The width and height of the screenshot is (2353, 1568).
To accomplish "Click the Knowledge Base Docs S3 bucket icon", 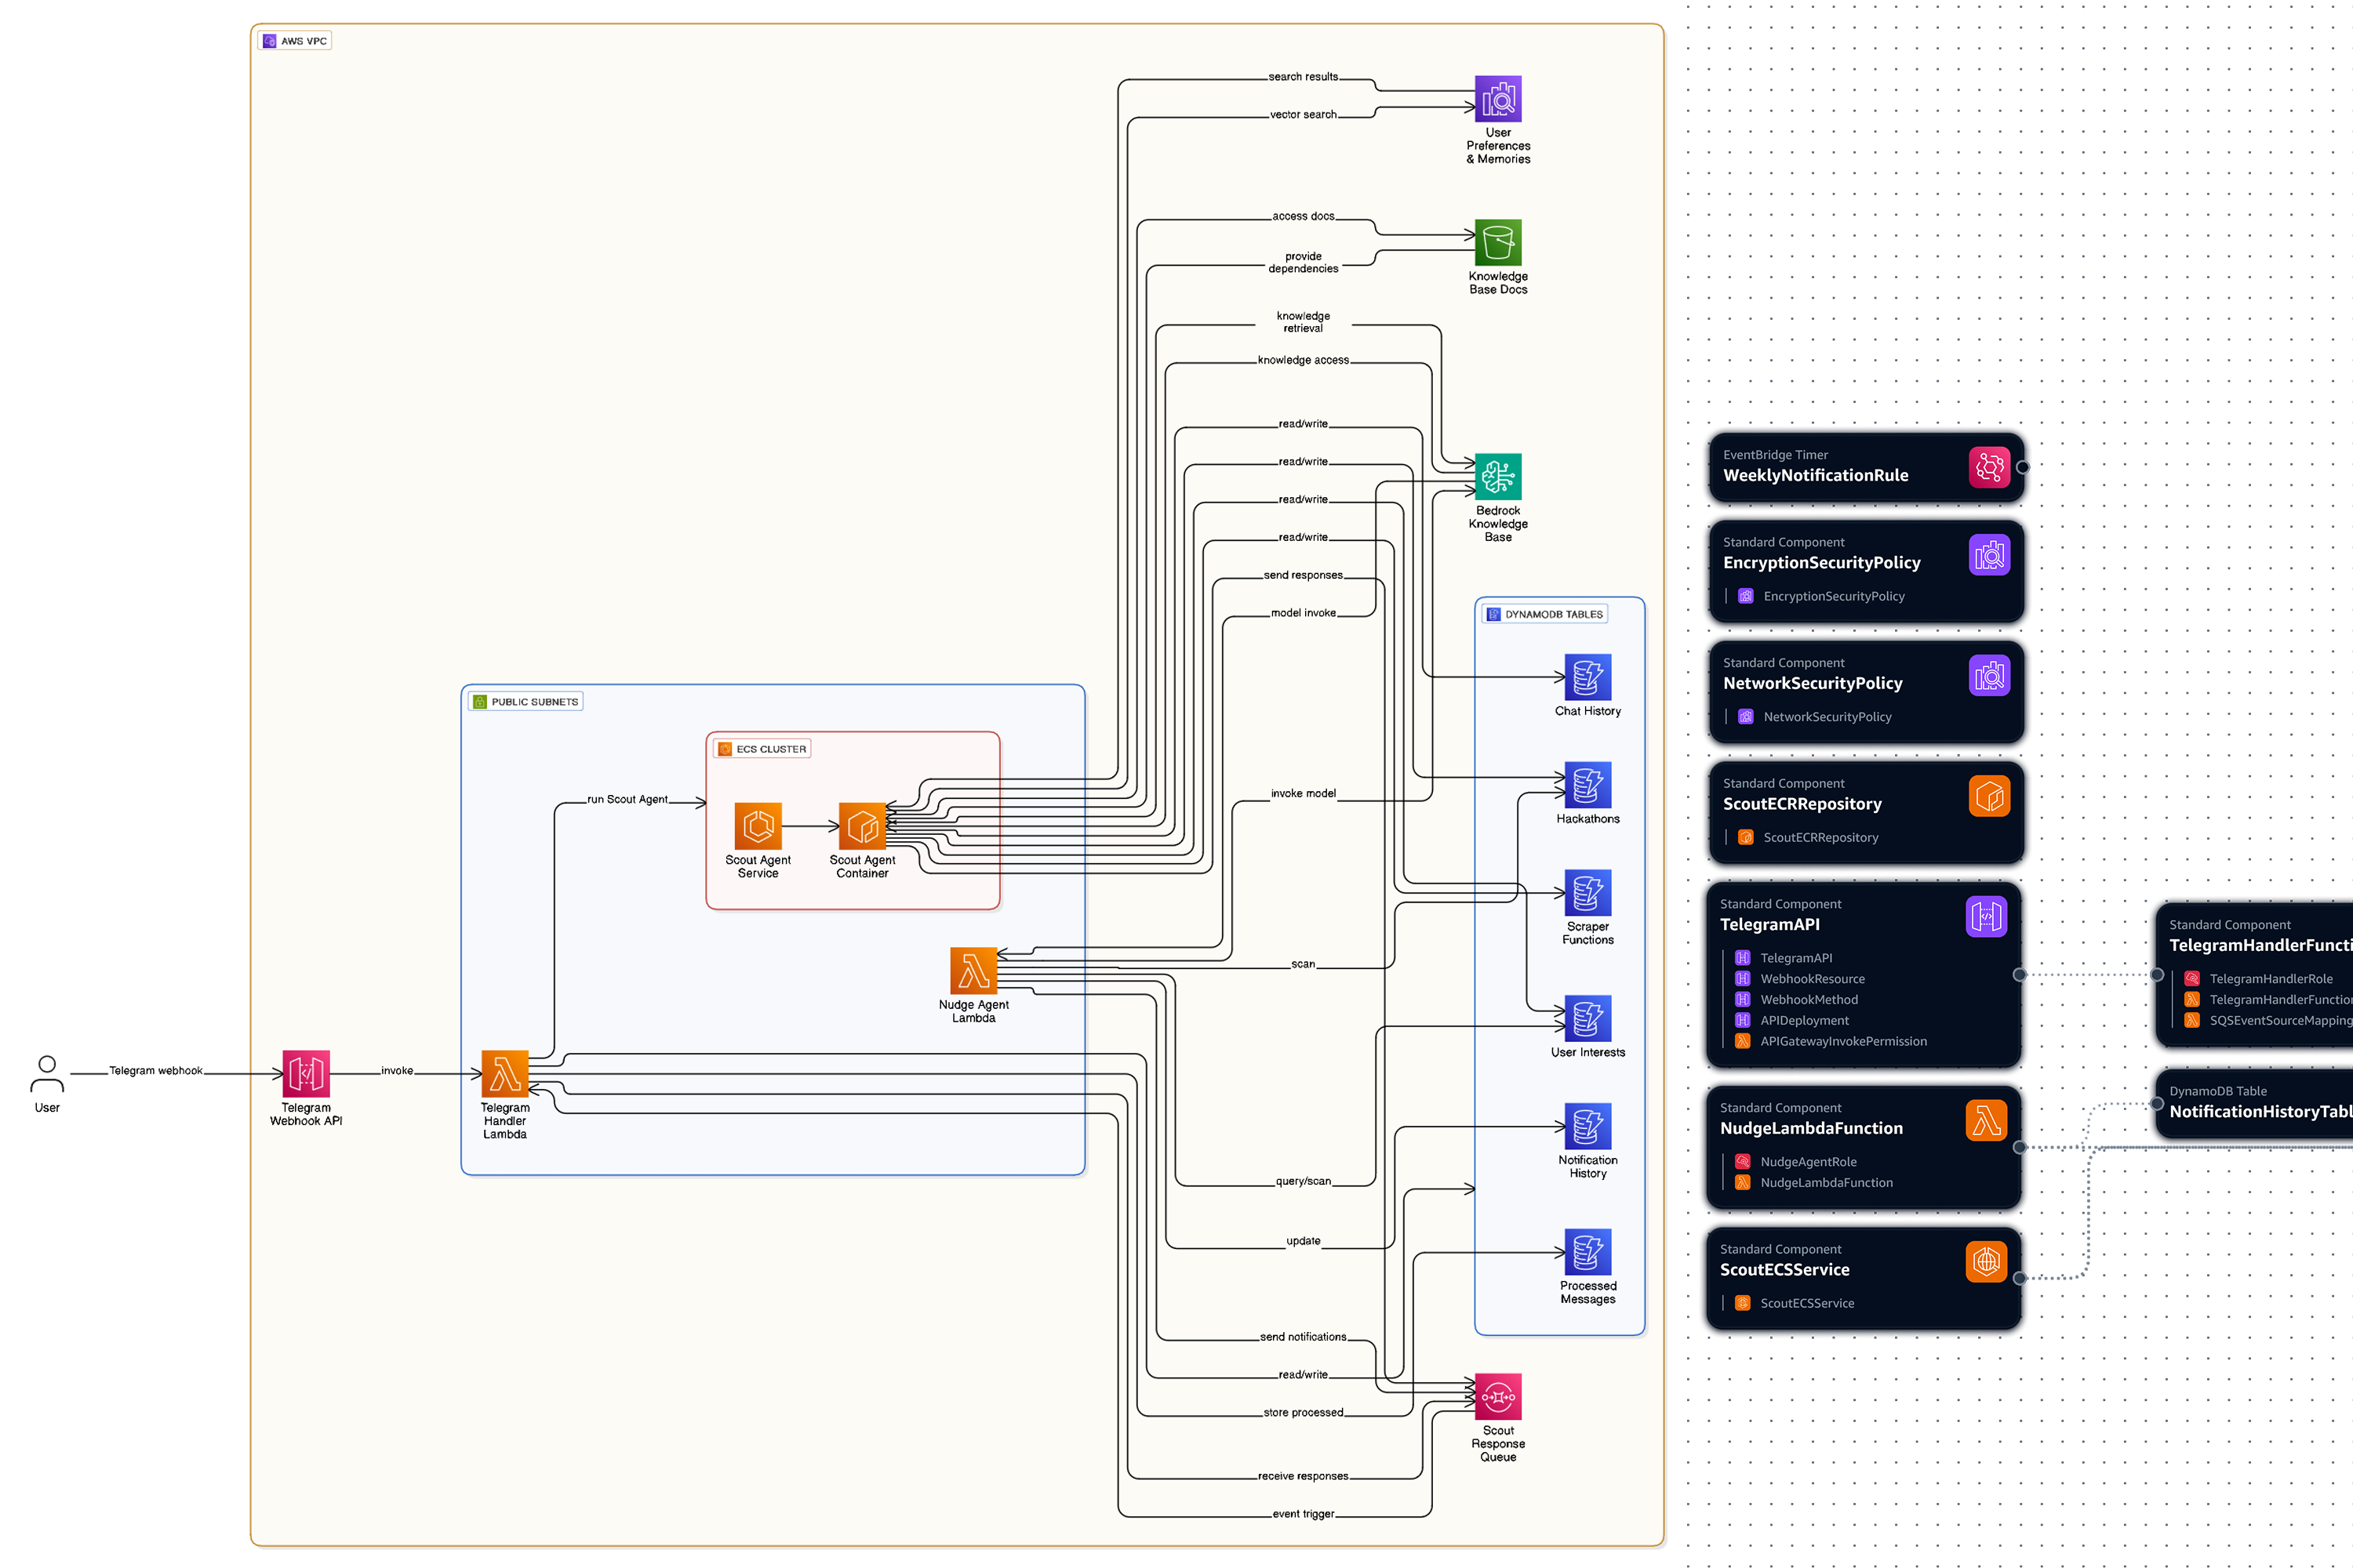I will click(x=1497, y=243).
